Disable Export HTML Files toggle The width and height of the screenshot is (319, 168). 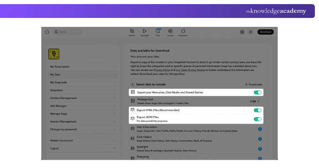[x=257, y=110]
